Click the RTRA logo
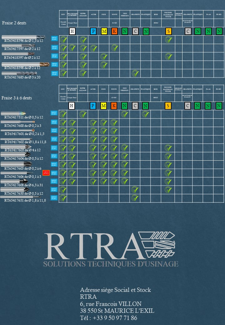The width and height of the screenshot is (225, 325). [111, 249]
